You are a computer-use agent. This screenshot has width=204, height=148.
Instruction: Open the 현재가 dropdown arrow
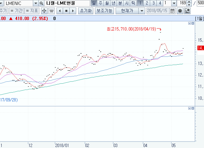(x=141, y=11)
